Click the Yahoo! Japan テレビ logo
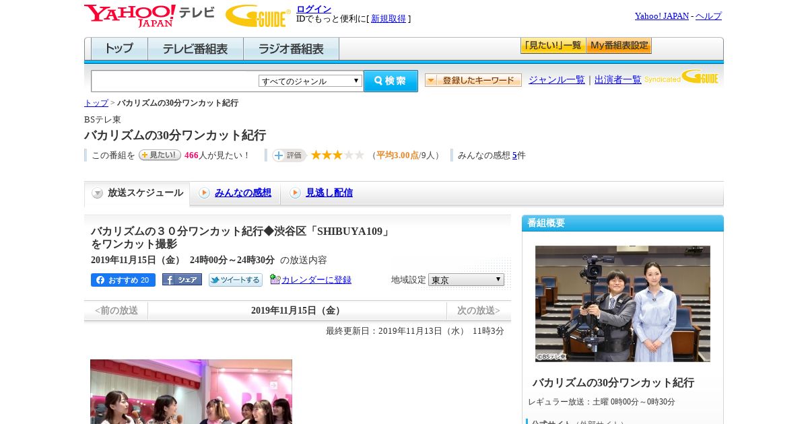This screenshot has height=424, width=808. [149, 15]
